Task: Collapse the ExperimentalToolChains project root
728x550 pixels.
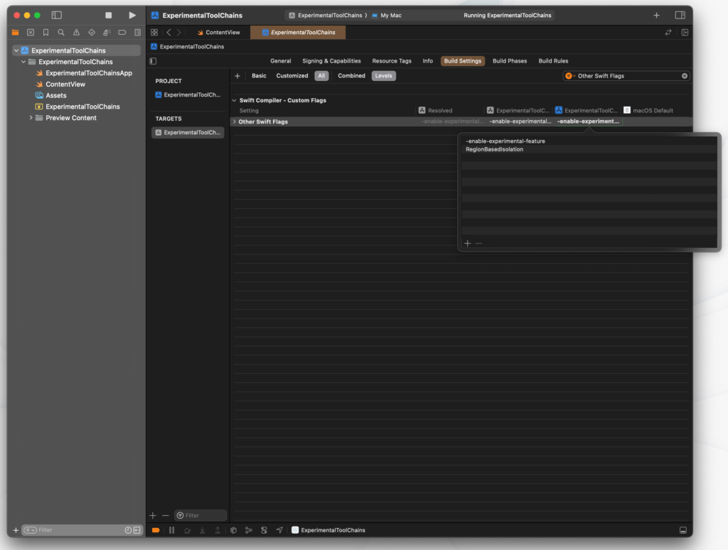Action: click(x=16, y=50)
